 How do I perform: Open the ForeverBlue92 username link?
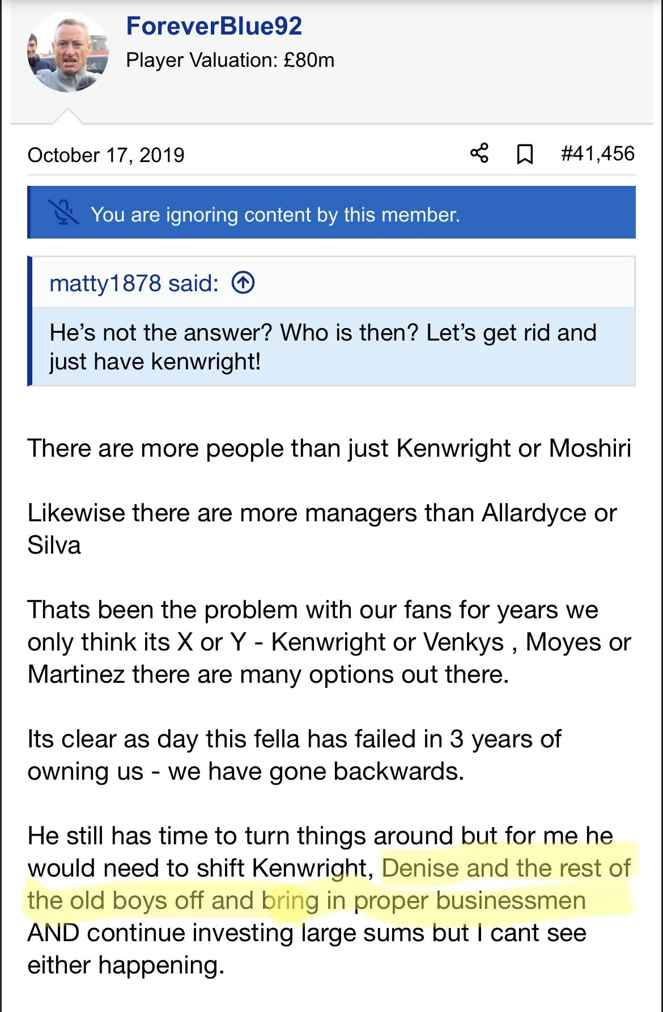[214, 26]
